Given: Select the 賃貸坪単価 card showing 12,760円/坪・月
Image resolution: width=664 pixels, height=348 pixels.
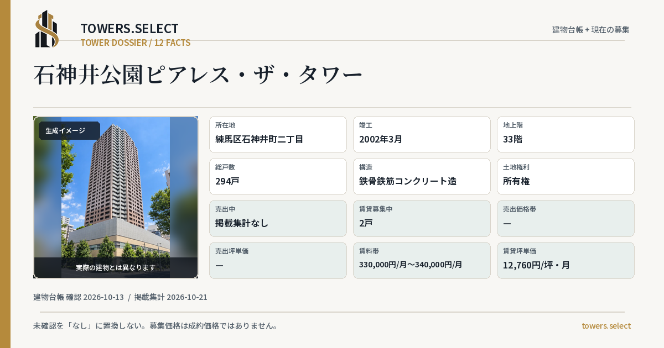Looking at the screenshot, I should (566, 260).
